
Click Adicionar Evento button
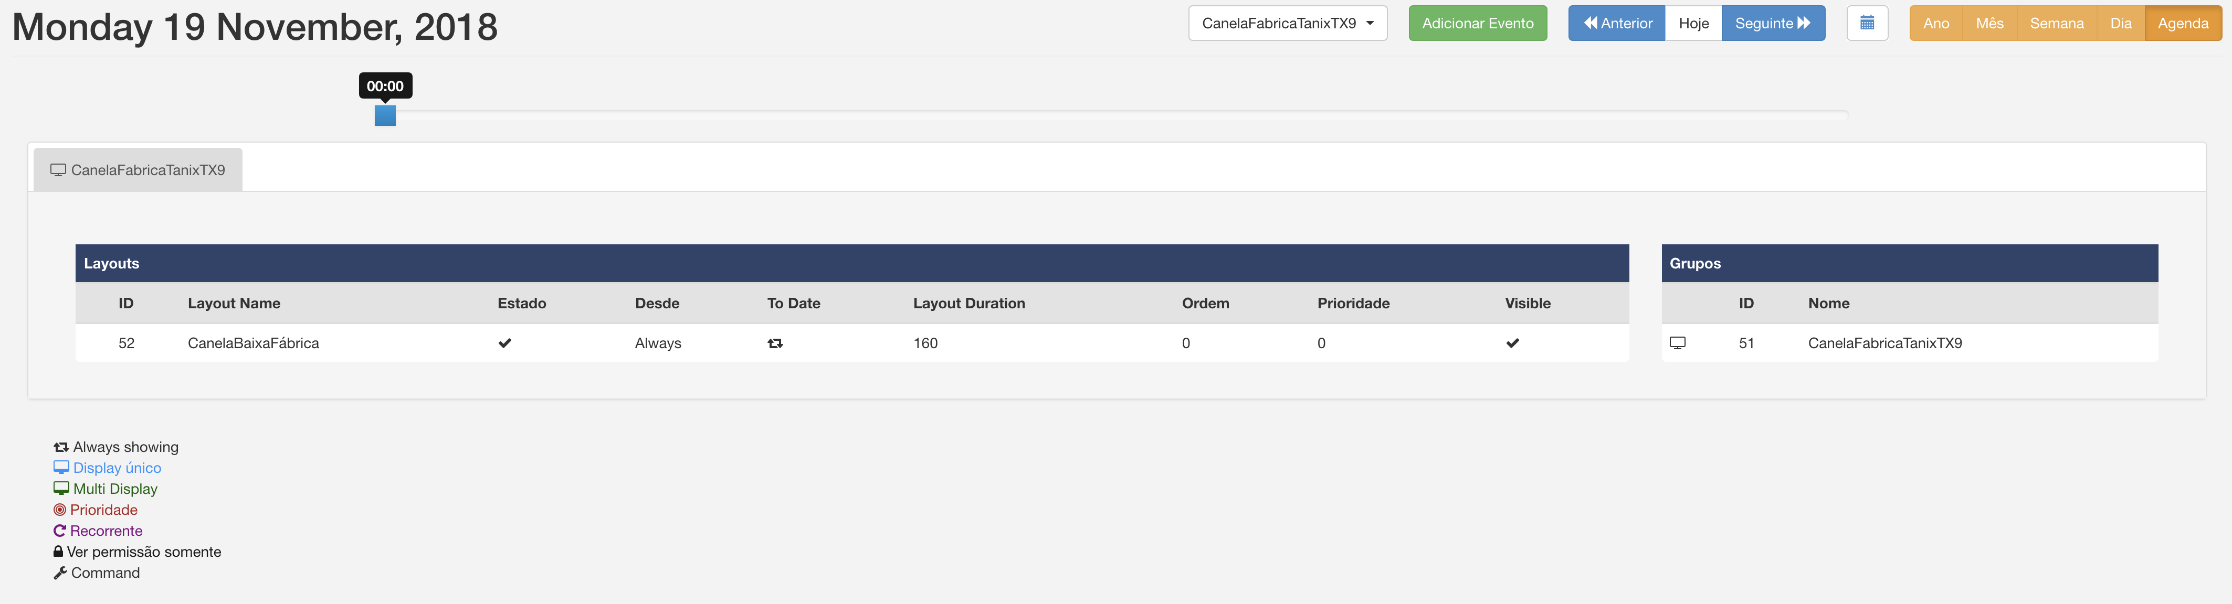(x=1477, y=24)
